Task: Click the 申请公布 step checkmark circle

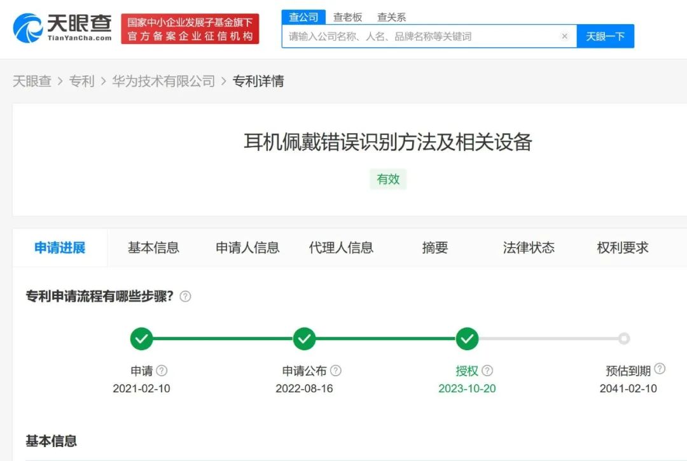Action: pyautogui.click(x=304, y=339)
